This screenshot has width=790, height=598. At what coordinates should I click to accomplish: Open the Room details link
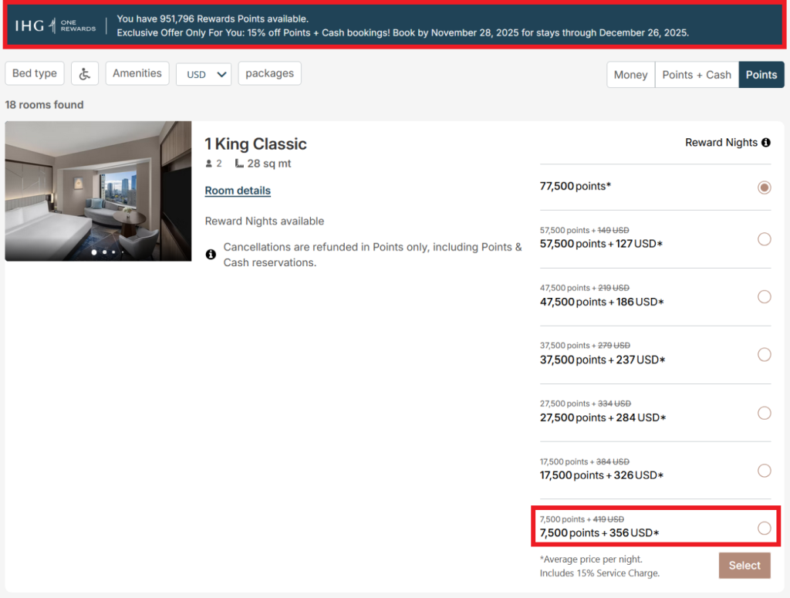click(x=238, y=191)
